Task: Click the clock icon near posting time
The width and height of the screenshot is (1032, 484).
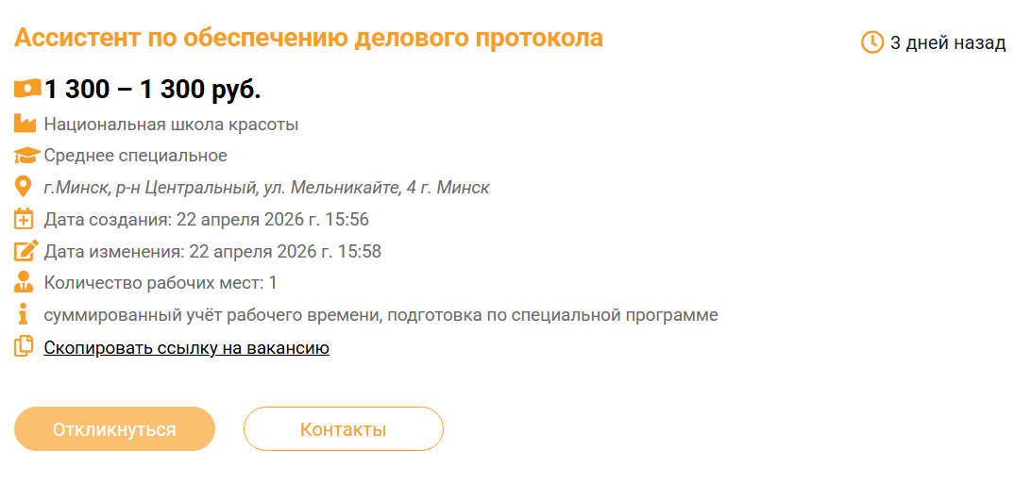Action: [x=872, y=42]
